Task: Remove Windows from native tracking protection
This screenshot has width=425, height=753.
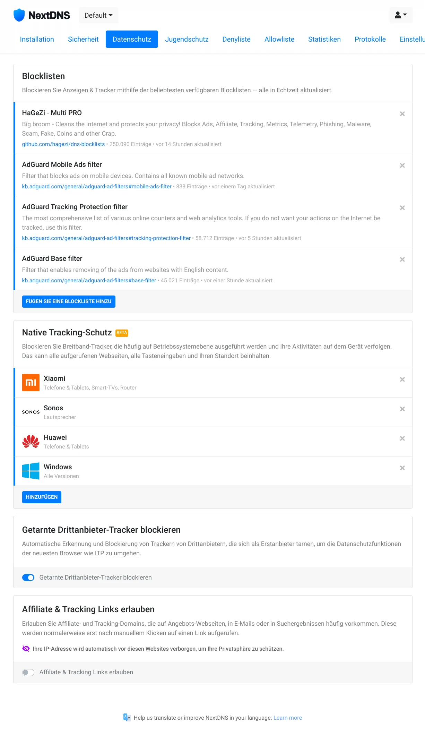Action: (x=402, y=468)
